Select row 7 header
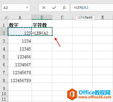 (x=4, y=71)
